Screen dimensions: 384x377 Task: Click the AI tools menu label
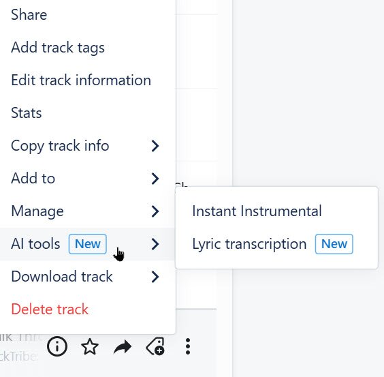click(x=35, y=244)
